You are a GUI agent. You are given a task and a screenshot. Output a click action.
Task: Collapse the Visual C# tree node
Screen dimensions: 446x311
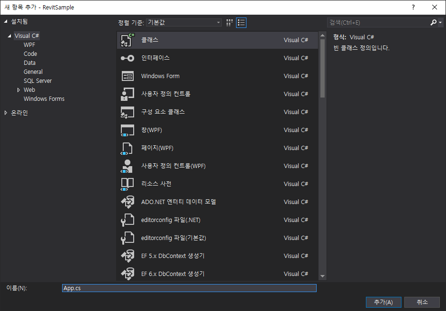(x=9, y=36)
